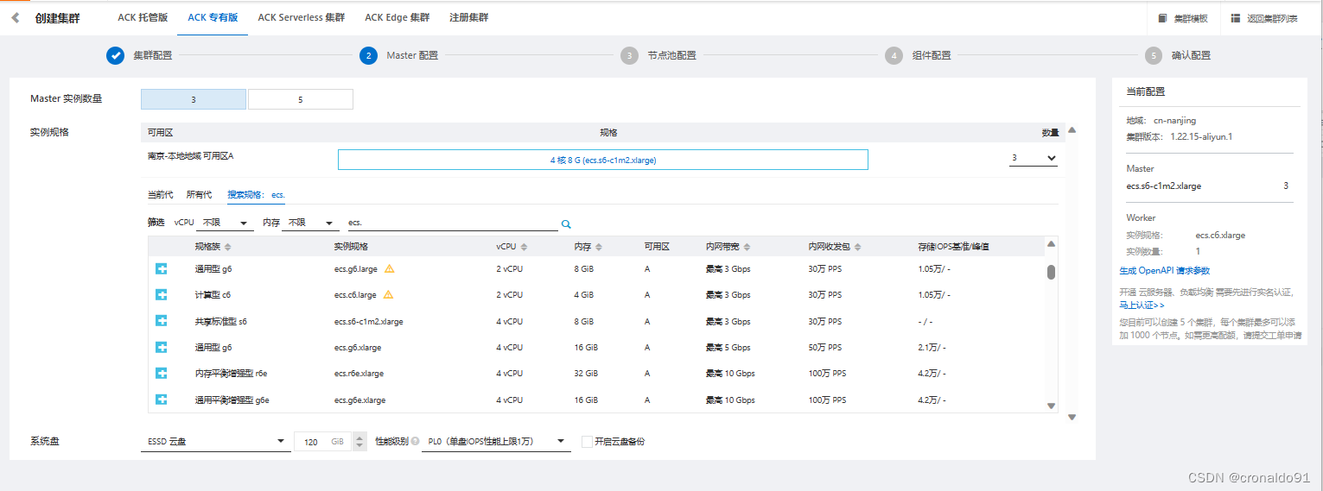This screenshot has height=491, width=1323.
Task: Switch to ACK 托管版 tab
Action: (x=143, y=17)
